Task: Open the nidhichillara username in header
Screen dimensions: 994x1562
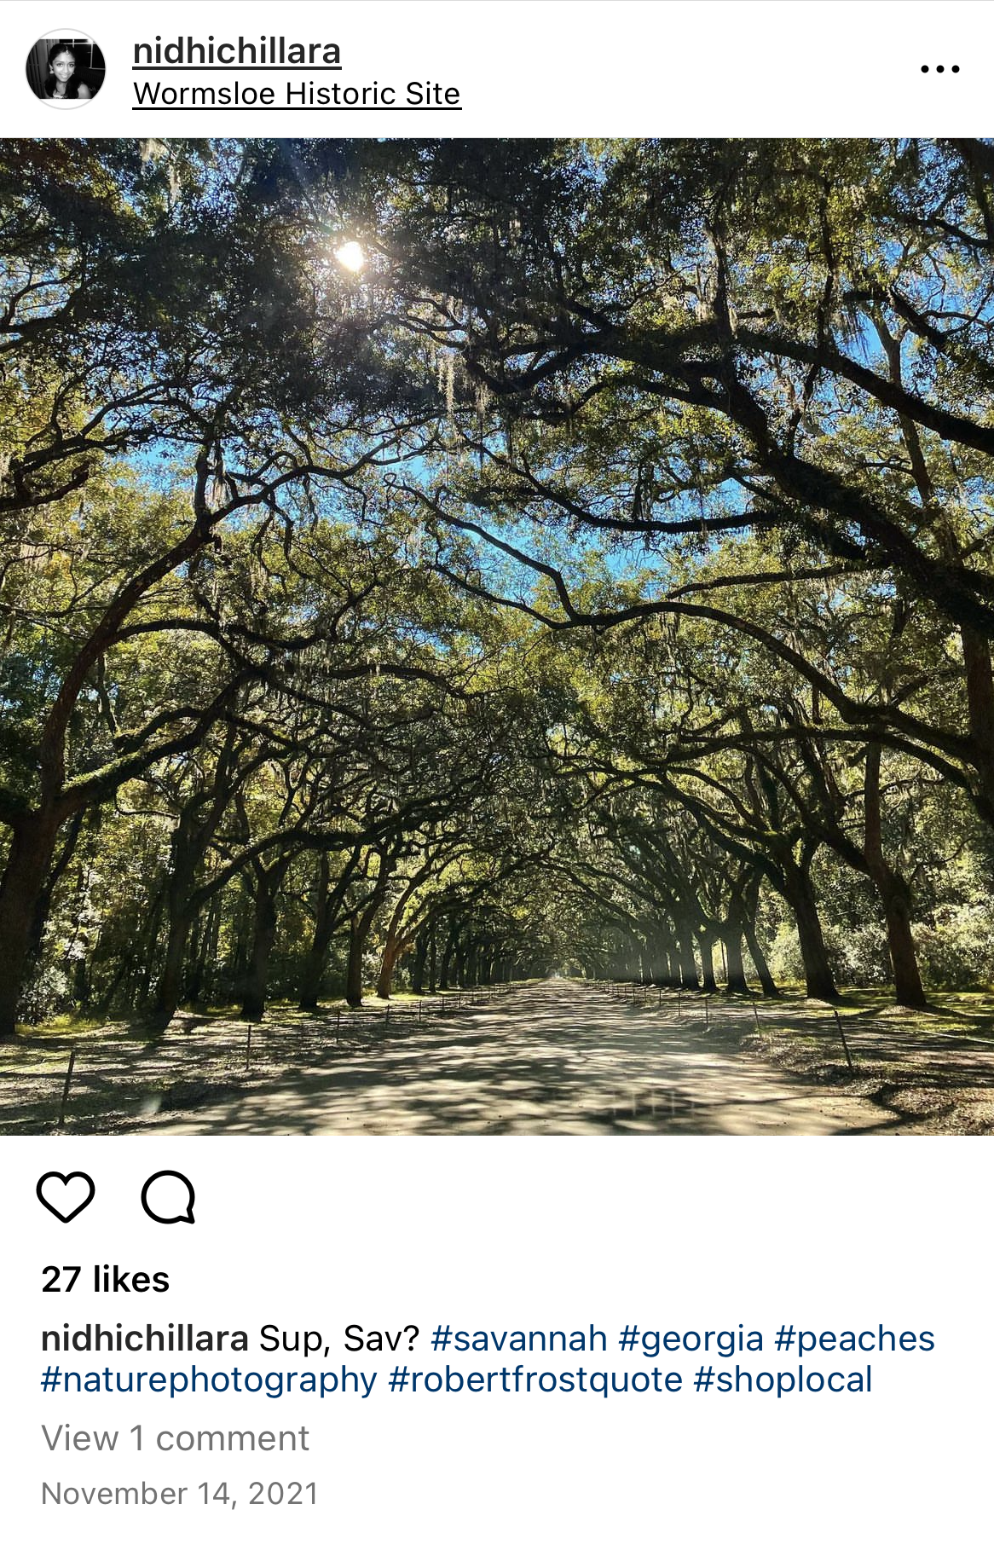Action: coord(237,51)
